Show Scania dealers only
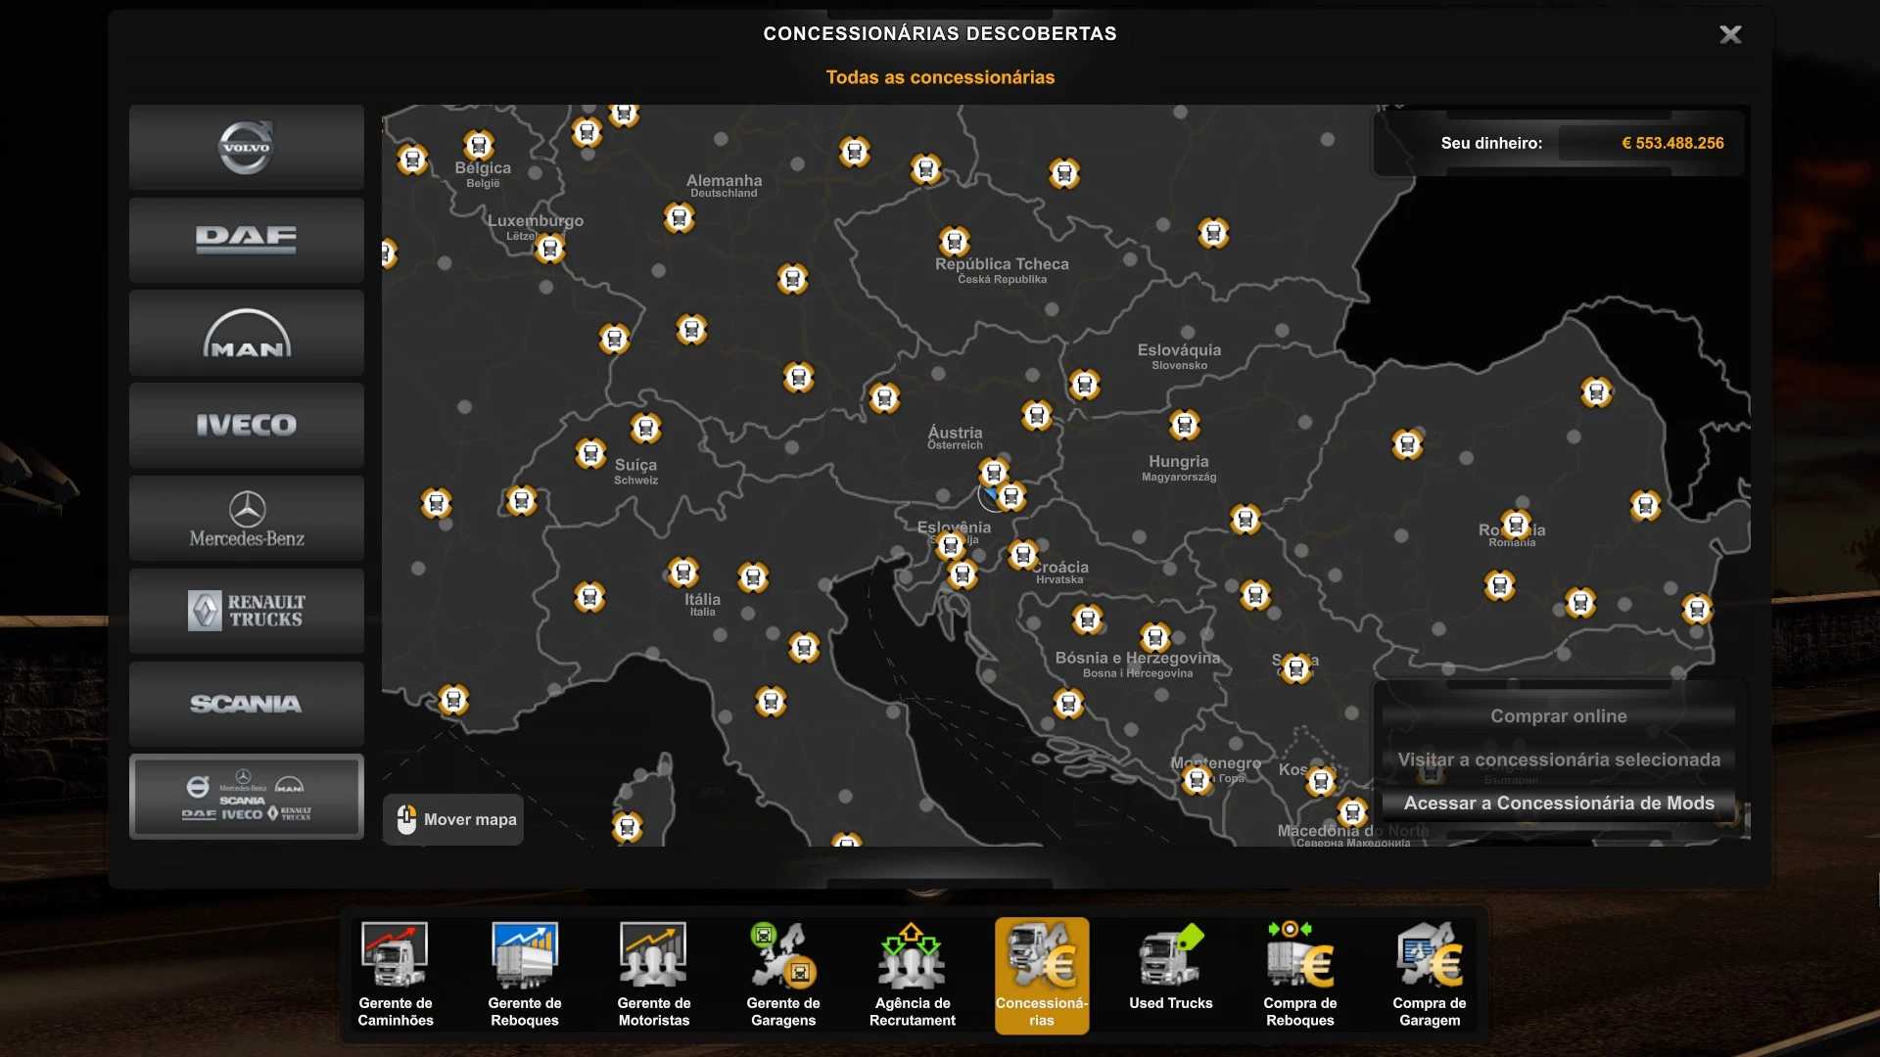Image resolution: width=1880 pixels, height=1057 pixels. (246, 704)
